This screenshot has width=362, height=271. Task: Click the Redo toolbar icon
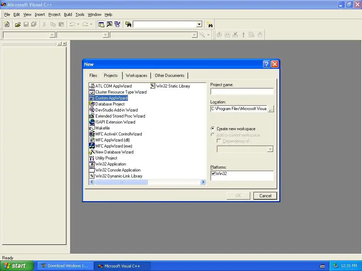tap(85, 24)
